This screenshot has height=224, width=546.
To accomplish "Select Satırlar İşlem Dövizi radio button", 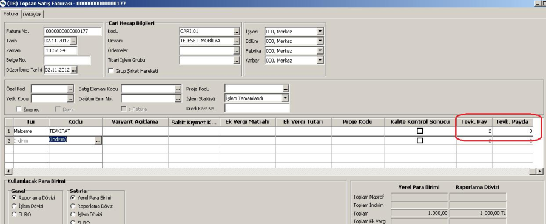I will 73,214.
